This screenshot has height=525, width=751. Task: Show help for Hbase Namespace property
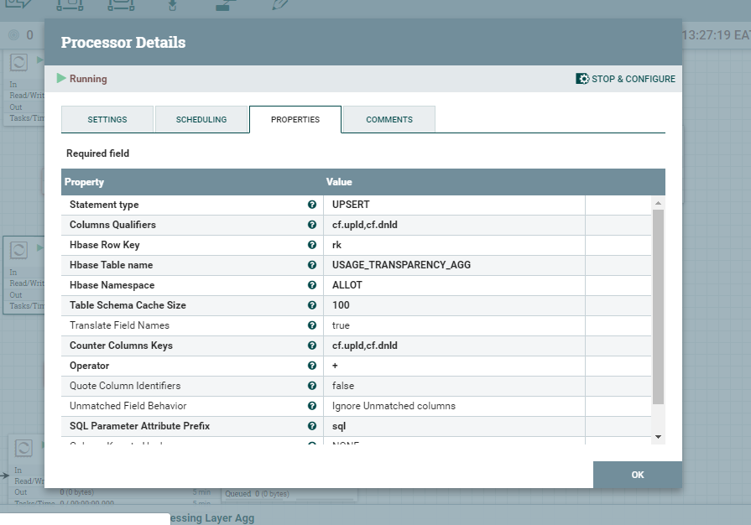[x=312, y=285]
